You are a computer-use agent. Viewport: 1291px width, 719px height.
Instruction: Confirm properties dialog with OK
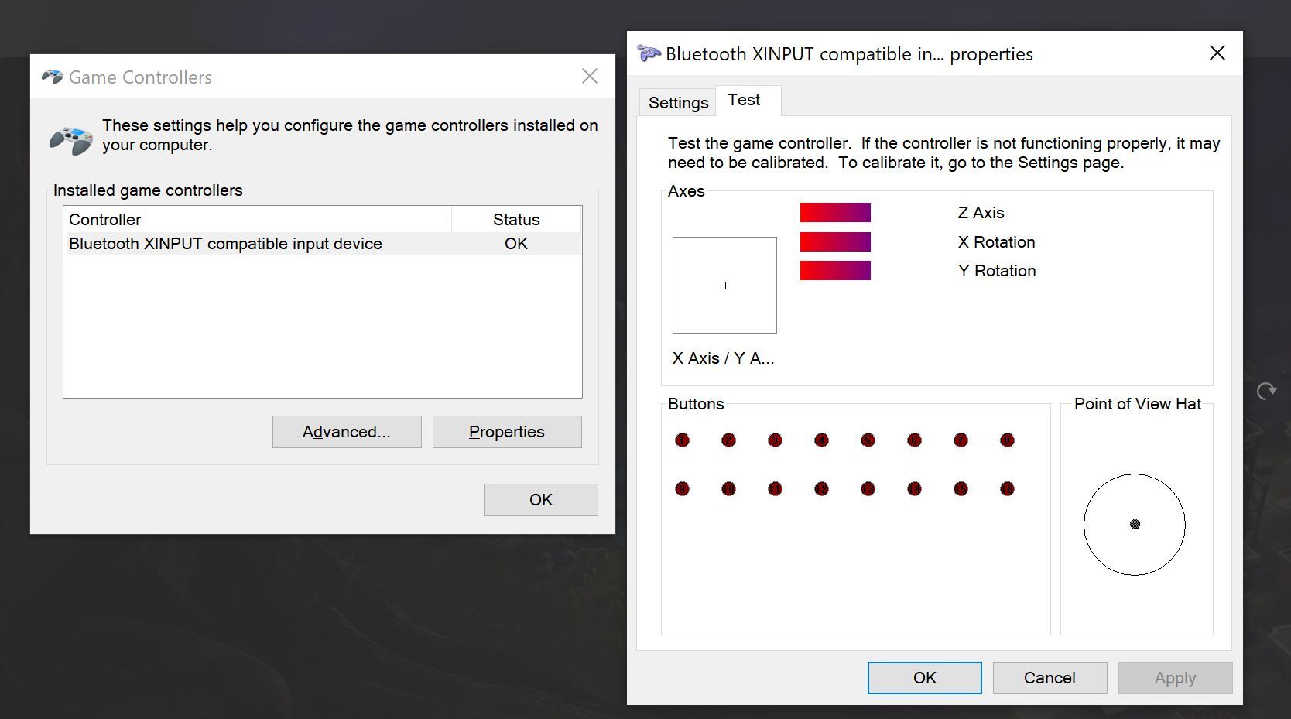click(924, 678)
